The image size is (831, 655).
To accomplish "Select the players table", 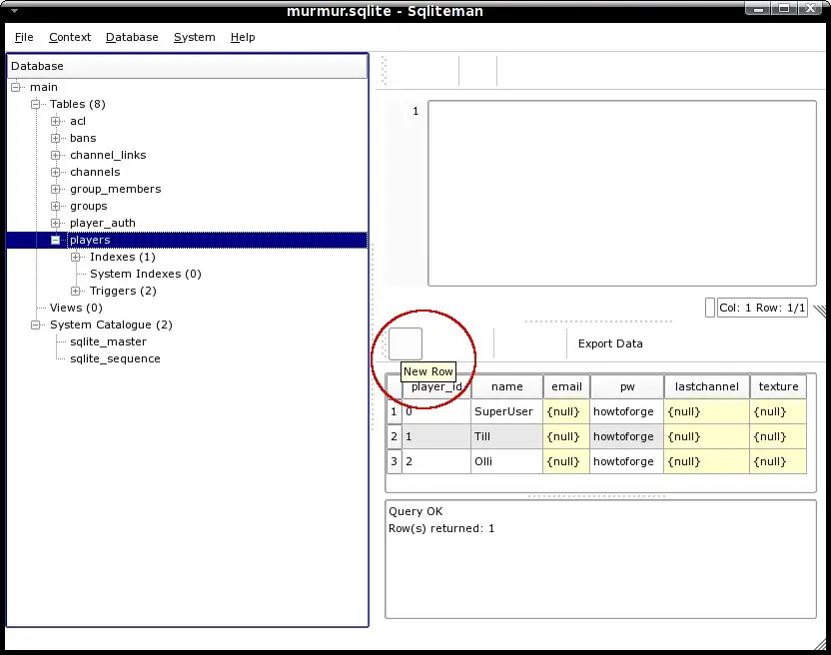I will click(x=90, y=240).
